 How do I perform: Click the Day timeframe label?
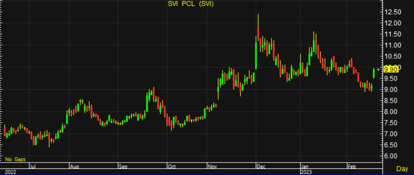click(x=402, y=169)
